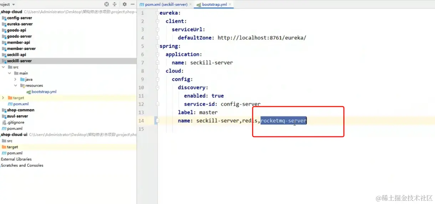Viewport: 435px width, 204px height.
Task: Switch to bootstrap.yml editor tab
Action: pyautogui.click(x=214, y=5)
